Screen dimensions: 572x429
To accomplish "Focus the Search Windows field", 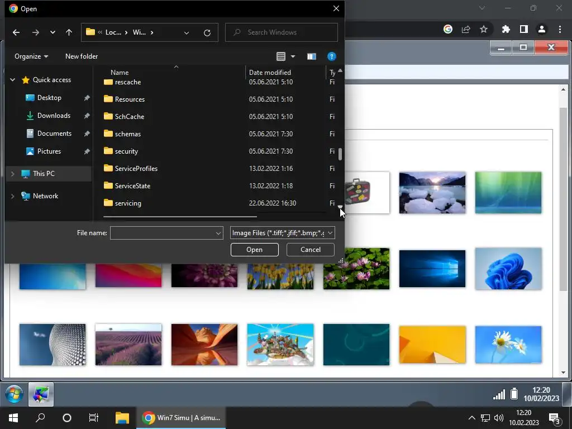I will (x=282, y=32).
